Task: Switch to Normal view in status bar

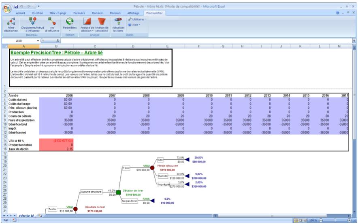Action: (296, 220)
